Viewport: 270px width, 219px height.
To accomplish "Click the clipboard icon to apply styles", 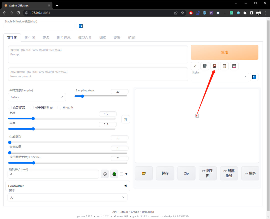I will pyautogui.click(x=224, y=66).
